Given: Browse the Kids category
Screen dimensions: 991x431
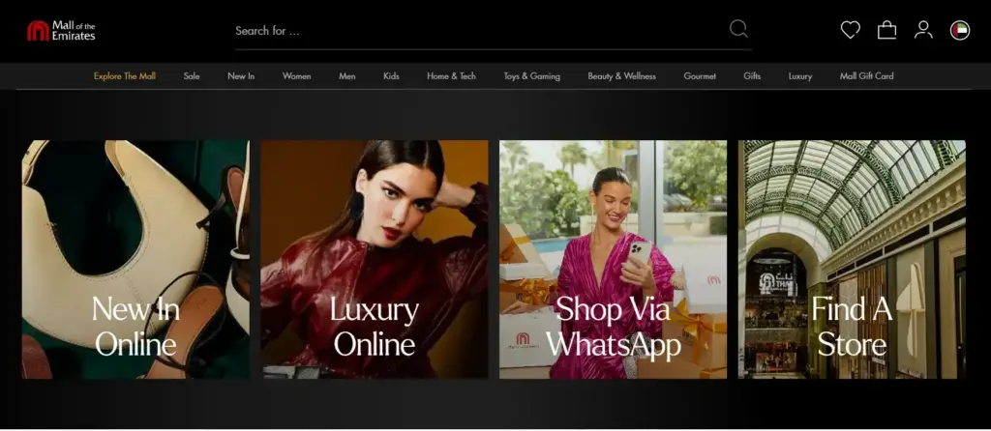Looking at the screenshot, I should tap(391, 76).
